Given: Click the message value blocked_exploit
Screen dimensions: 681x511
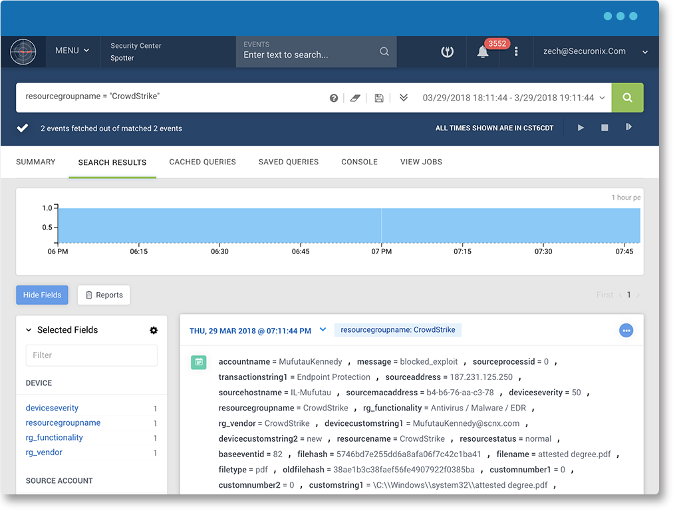Looking at the screenshot, I should pos(429,362).
